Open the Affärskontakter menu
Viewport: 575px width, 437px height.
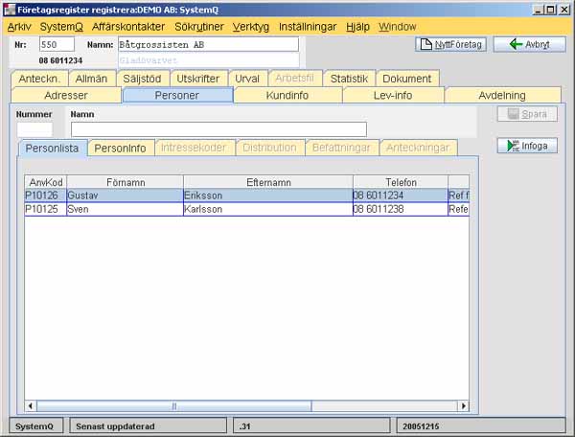coord(128,27)
